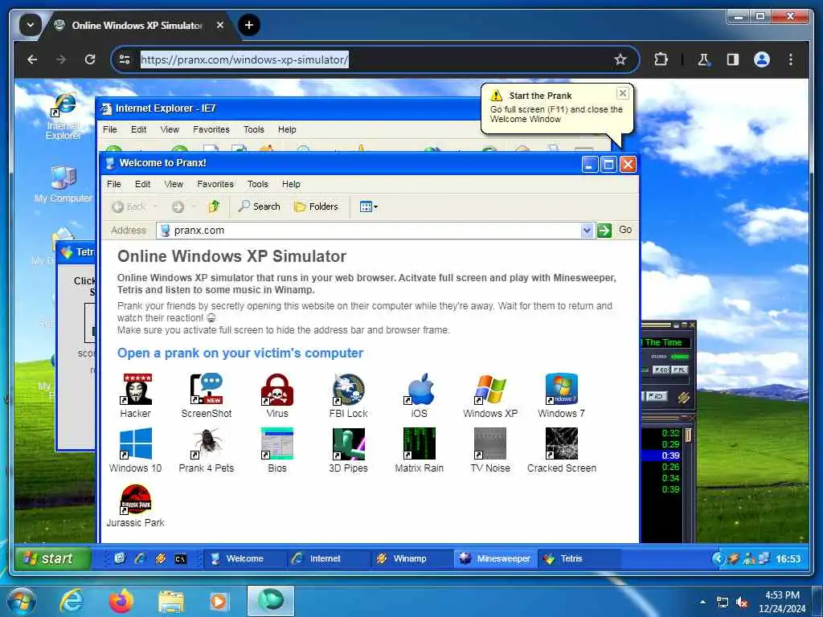Open a new Chrome tab
The width and height of the screenshot is (823, 617).
coord(249,25)
